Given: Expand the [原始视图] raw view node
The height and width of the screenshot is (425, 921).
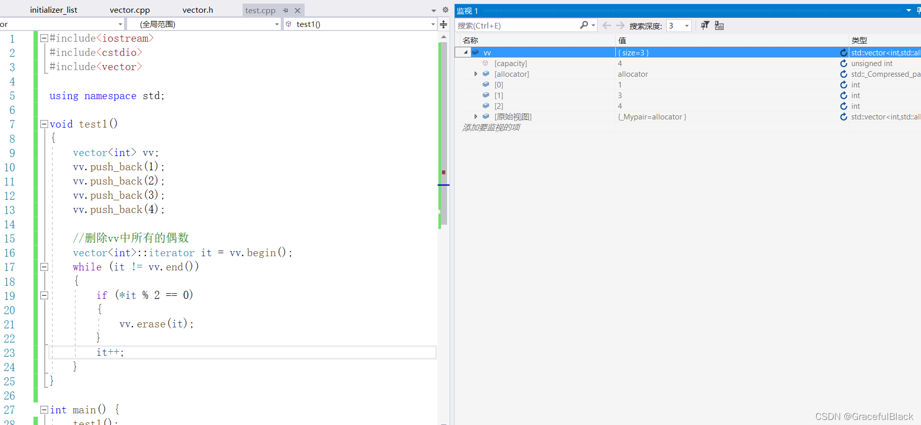Looking at the screenshot, I should point(476,116).
